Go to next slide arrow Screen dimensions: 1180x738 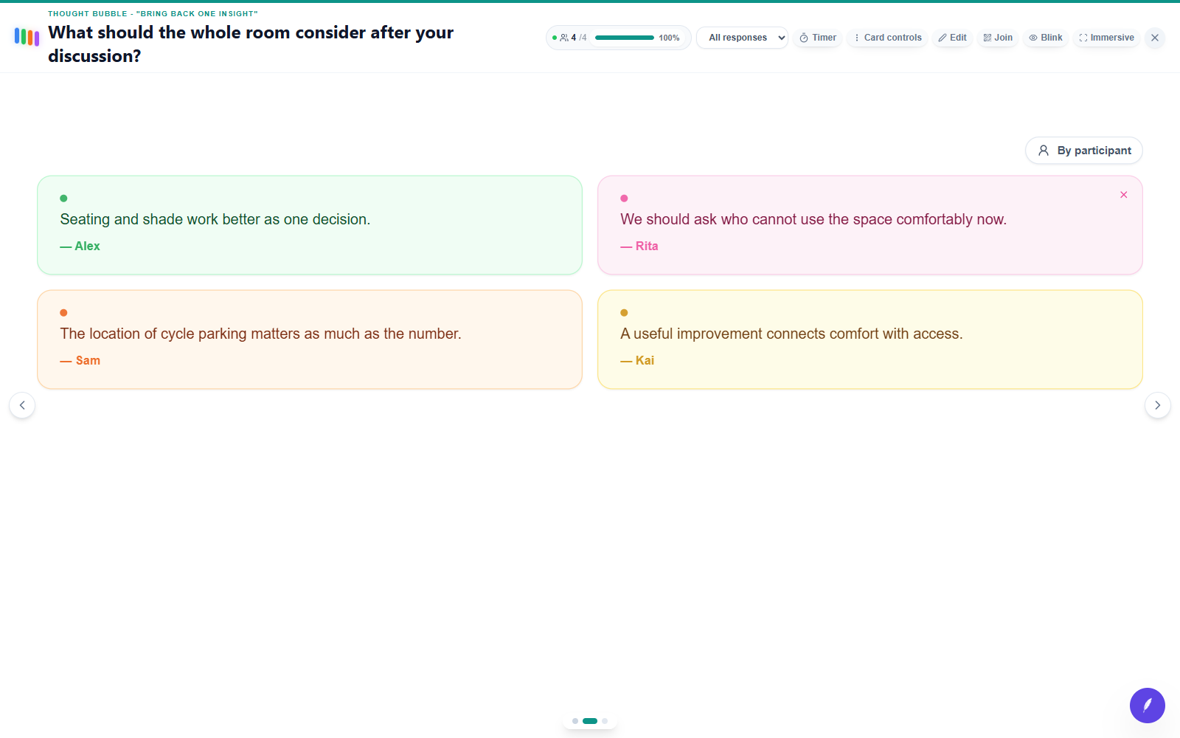coord(1158,405)
